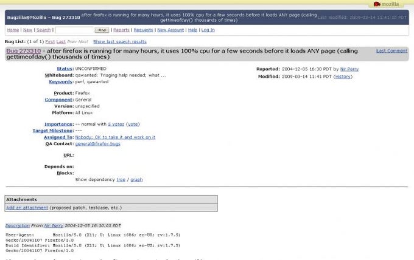Open the Description anchor link
Viewport: 414px width, 260px height.
pyautogui.click(x=18, y=226)
